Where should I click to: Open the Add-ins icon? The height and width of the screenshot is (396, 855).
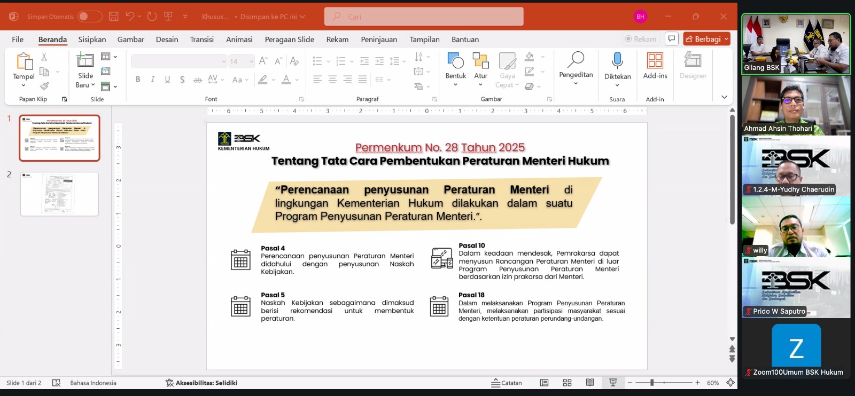[655, 60]
